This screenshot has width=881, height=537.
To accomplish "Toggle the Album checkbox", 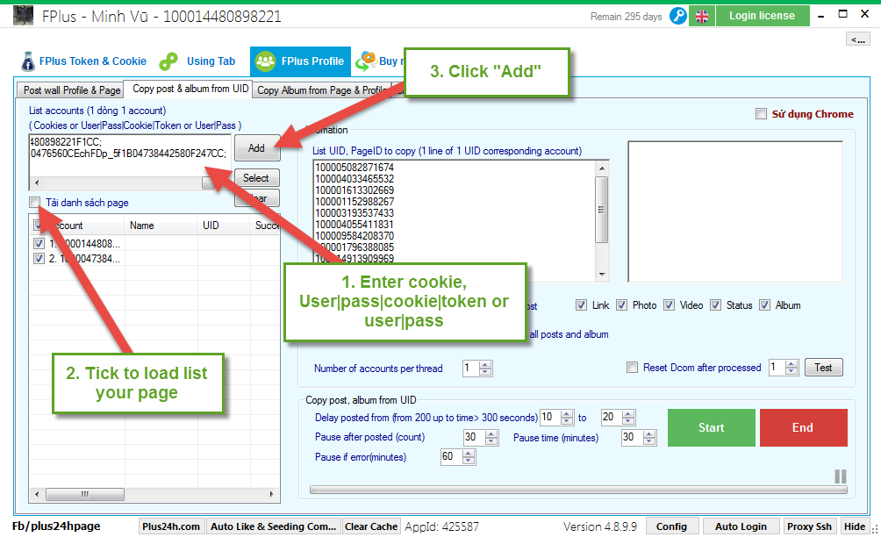I will pyautogui.click(x=764, y=305).
